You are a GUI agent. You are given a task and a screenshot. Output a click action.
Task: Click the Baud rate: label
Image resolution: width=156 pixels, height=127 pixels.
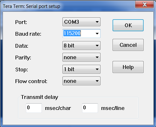pyautogui.click(x=28, y=34)
